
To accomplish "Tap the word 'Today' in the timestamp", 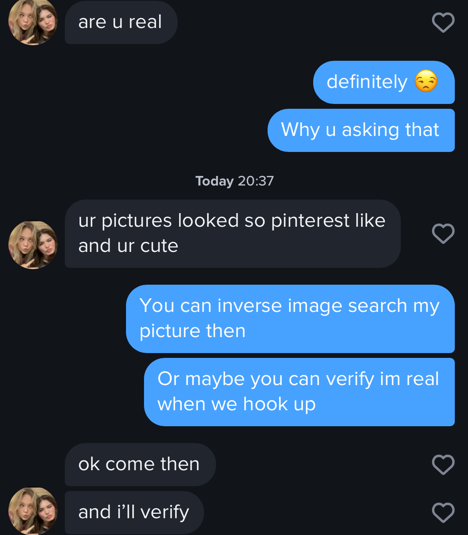I will (x=214, y=181).
